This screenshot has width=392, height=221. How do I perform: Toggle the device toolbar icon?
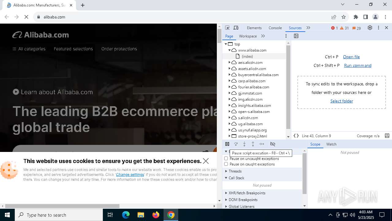tap(236, 28)
